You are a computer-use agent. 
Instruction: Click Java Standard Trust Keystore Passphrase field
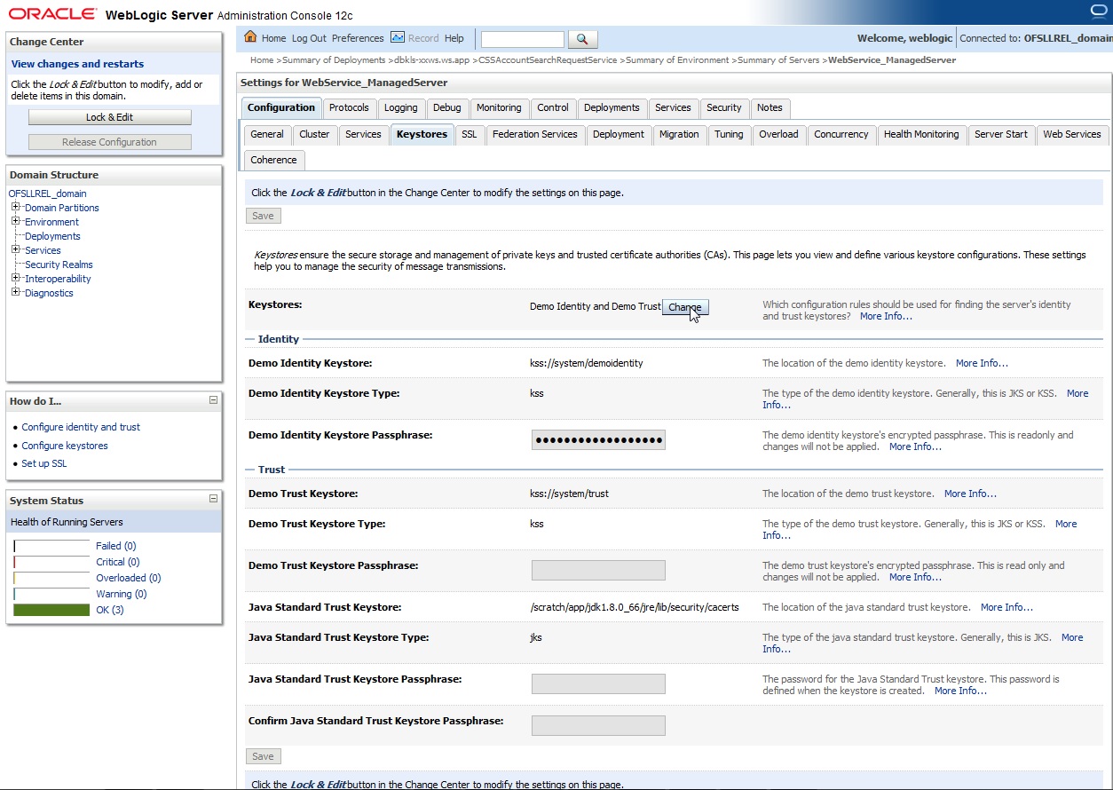click(x=598, y=683)
